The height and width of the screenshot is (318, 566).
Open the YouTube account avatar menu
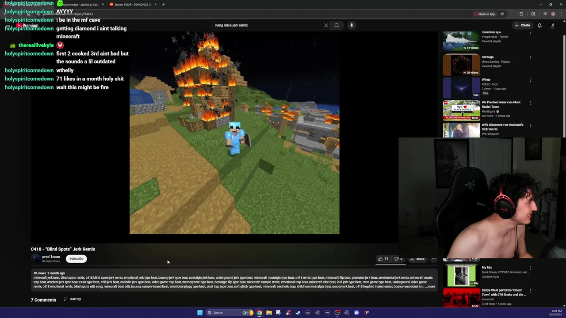coord(552,25)
